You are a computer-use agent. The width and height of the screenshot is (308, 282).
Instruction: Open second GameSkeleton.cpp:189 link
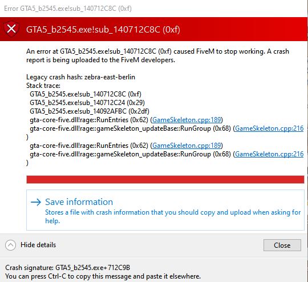(187, 146)
